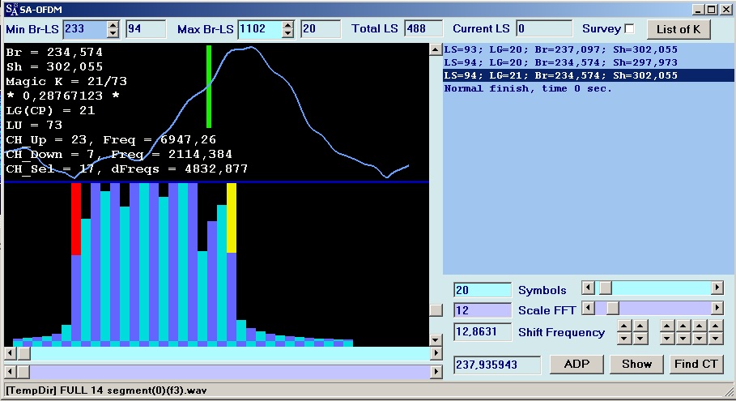Click the Min LS field showing 94
Image resolution: width=736 pixels, height=401 pixels.
tap(146, 29)
